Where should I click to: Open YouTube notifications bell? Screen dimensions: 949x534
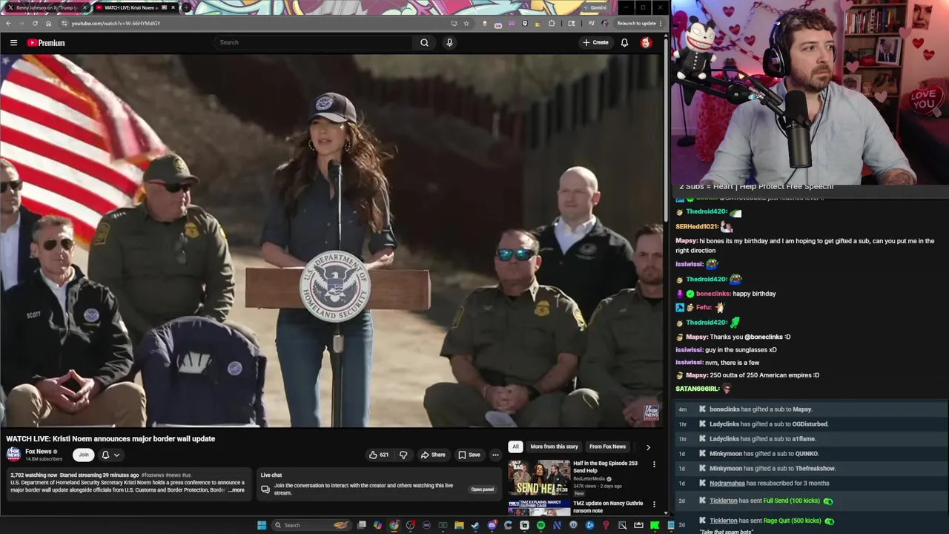(624, 43)
